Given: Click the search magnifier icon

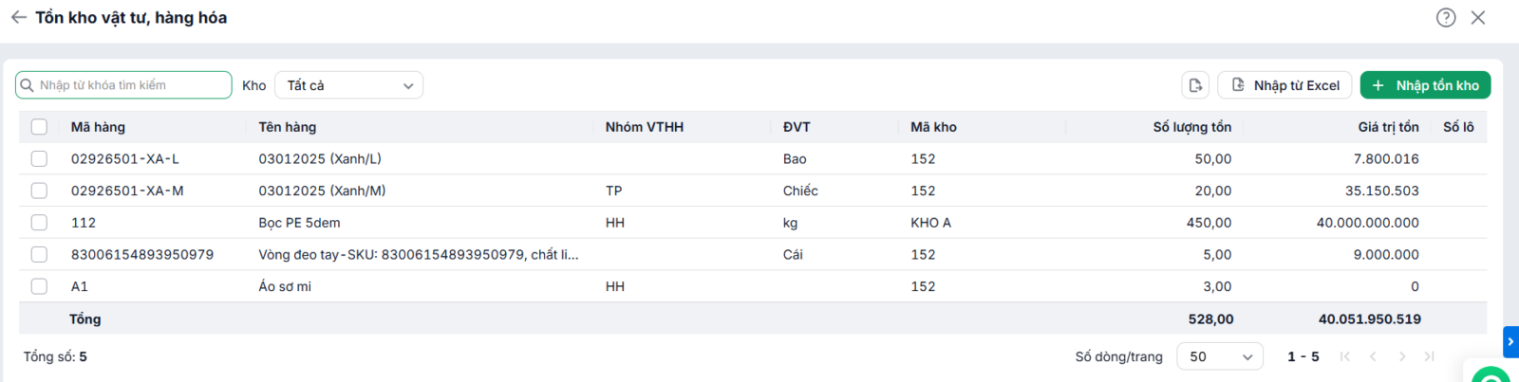Looking at the screenshot, I should coord(27,85).
